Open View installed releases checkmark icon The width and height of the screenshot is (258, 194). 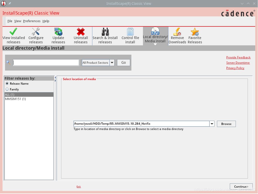[13, 32]
